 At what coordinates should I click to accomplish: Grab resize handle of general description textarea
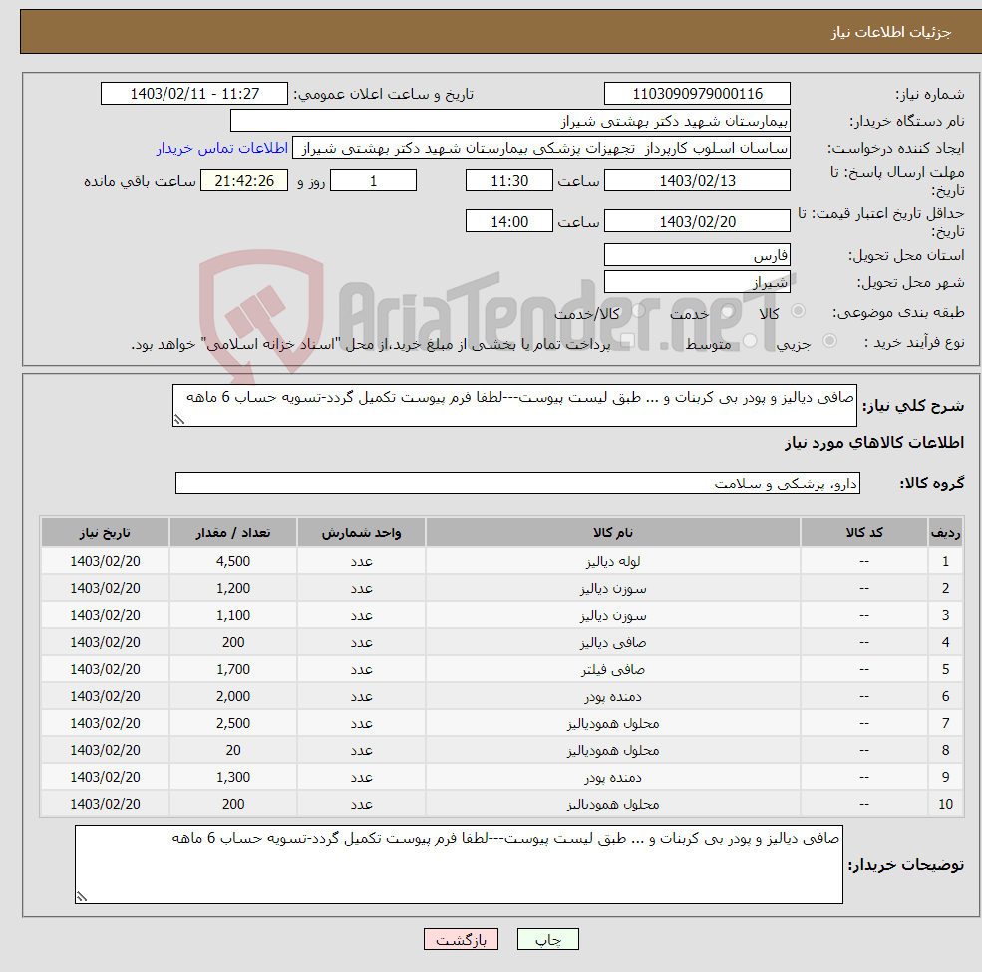click(x=179, y=421)
